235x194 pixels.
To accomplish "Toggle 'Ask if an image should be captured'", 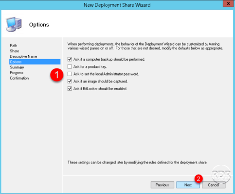I will [x=70, y=81].
